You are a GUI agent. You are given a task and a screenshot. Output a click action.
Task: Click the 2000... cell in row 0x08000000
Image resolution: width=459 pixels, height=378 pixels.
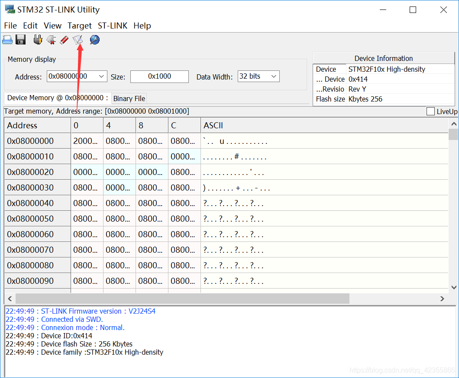87,141
